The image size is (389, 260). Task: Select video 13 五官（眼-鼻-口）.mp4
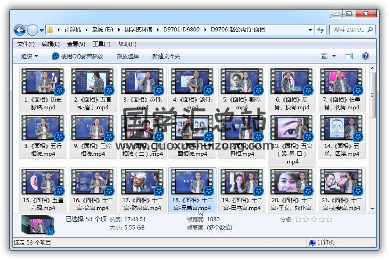pos(292,140)
